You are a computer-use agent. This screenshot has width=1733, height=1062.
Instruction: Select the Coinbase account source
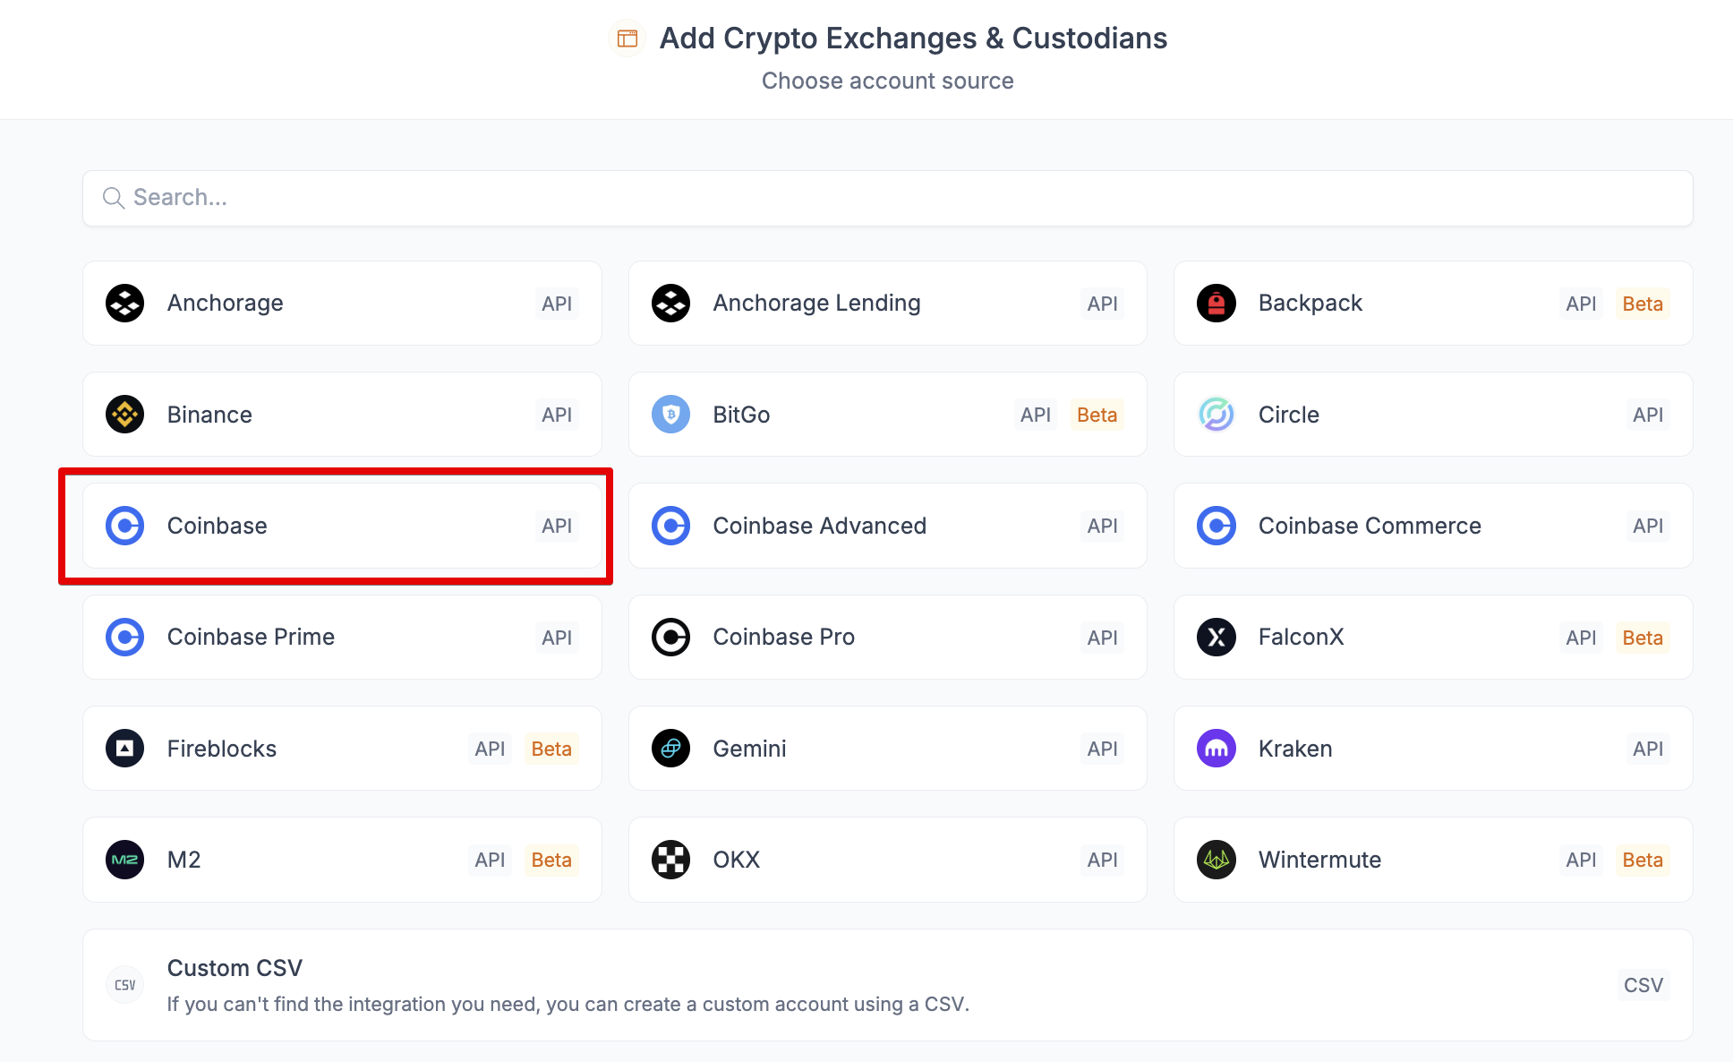tap(342, 526)
